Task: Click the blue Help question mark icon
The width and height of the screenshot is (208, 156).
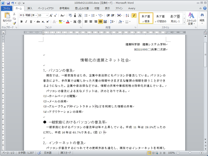Action: click(x=205, y=8)
